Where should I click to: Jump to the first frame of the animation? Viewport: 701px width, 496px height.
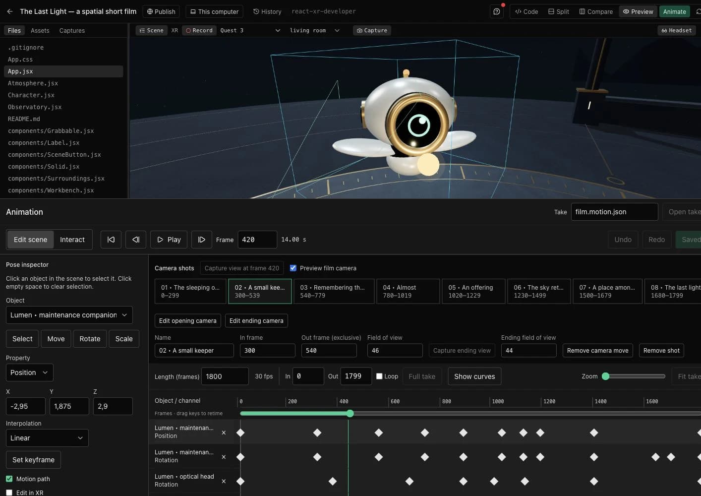pos(111,240)
